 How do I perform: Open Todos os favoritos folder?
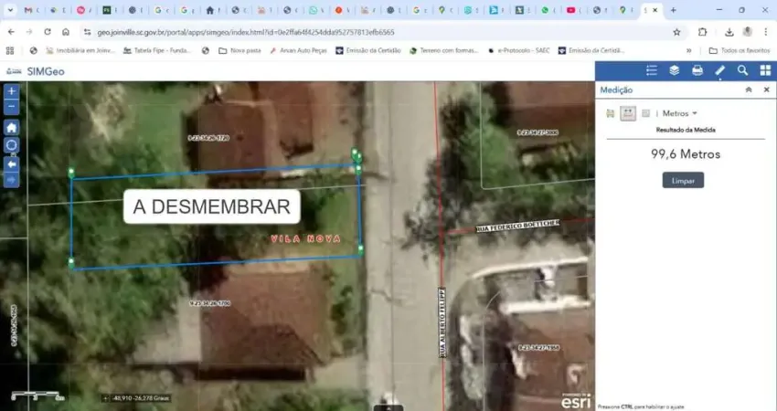point(740,50)
